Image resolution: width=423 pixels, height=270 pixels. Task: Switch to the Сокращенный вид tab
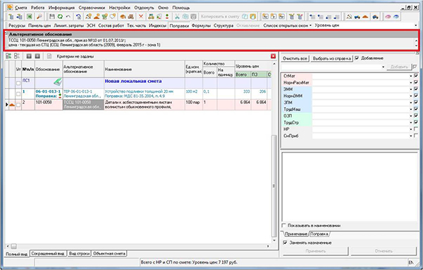point(48,254)
